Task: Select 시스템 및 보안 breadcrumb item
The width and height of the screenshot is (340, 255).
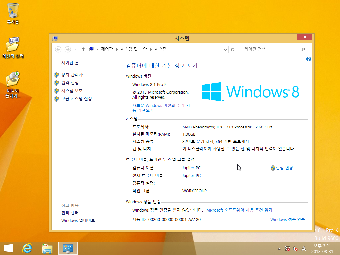Action: point(134,49)
